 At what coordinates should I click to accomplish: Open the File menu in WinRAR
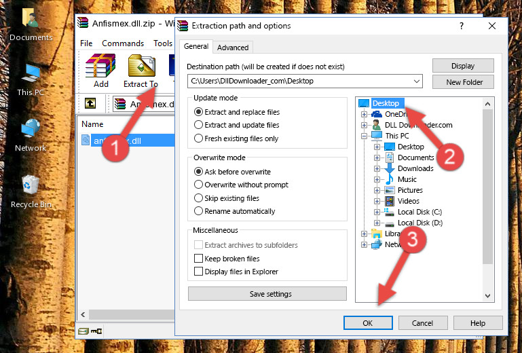(x=86, y=43)
